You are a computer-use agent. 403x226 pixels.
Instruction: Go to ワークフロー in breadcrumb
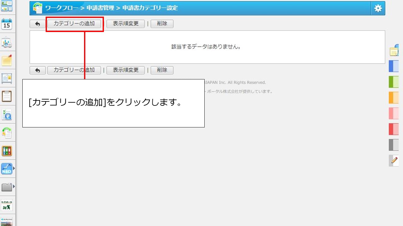tap(62, 8)
